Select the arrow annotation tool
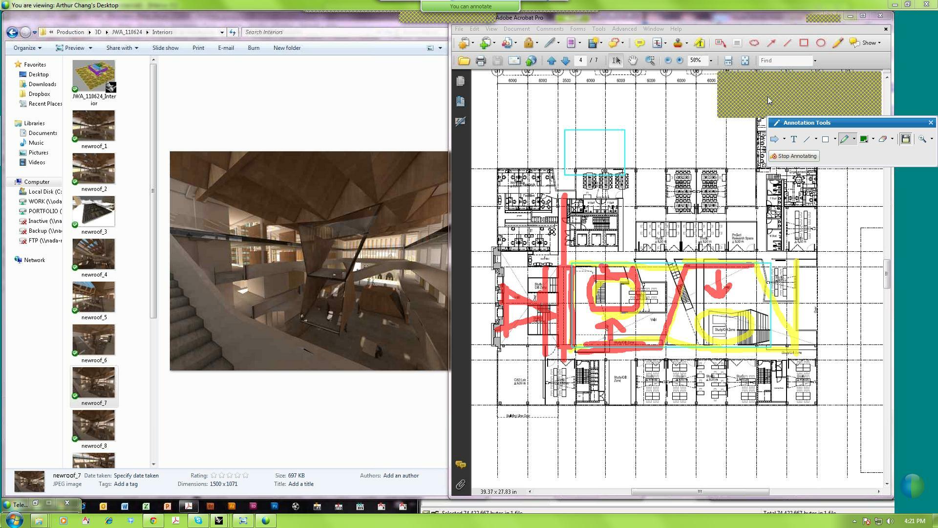 [x=774, y=139]
